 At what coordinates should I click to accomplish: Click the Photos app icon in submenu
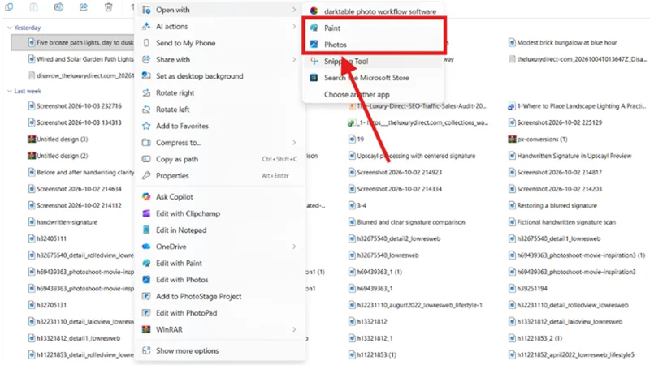[x=314, y=45]
